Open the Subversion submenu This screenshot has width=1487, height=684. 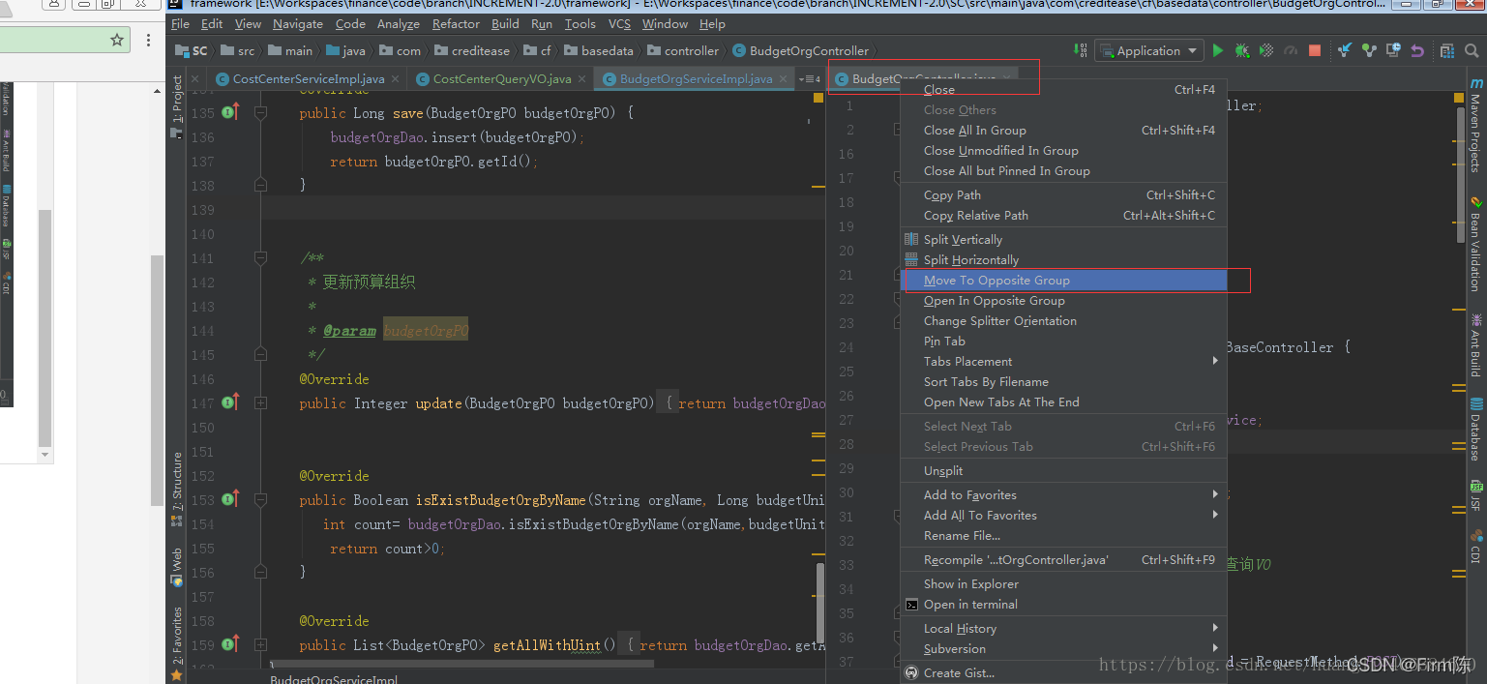pos(1063,648)
